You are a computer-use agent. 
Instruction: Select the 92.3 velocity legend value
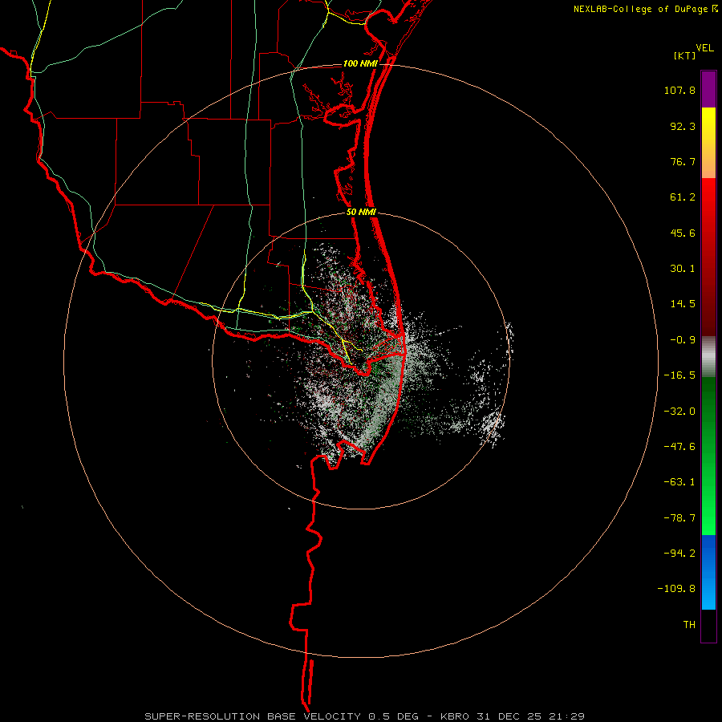click(683, 126)
